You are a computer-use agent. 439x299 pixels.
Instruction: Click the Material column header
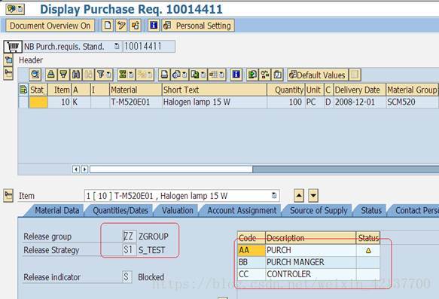pyautogui.click(x=136, y=90)
